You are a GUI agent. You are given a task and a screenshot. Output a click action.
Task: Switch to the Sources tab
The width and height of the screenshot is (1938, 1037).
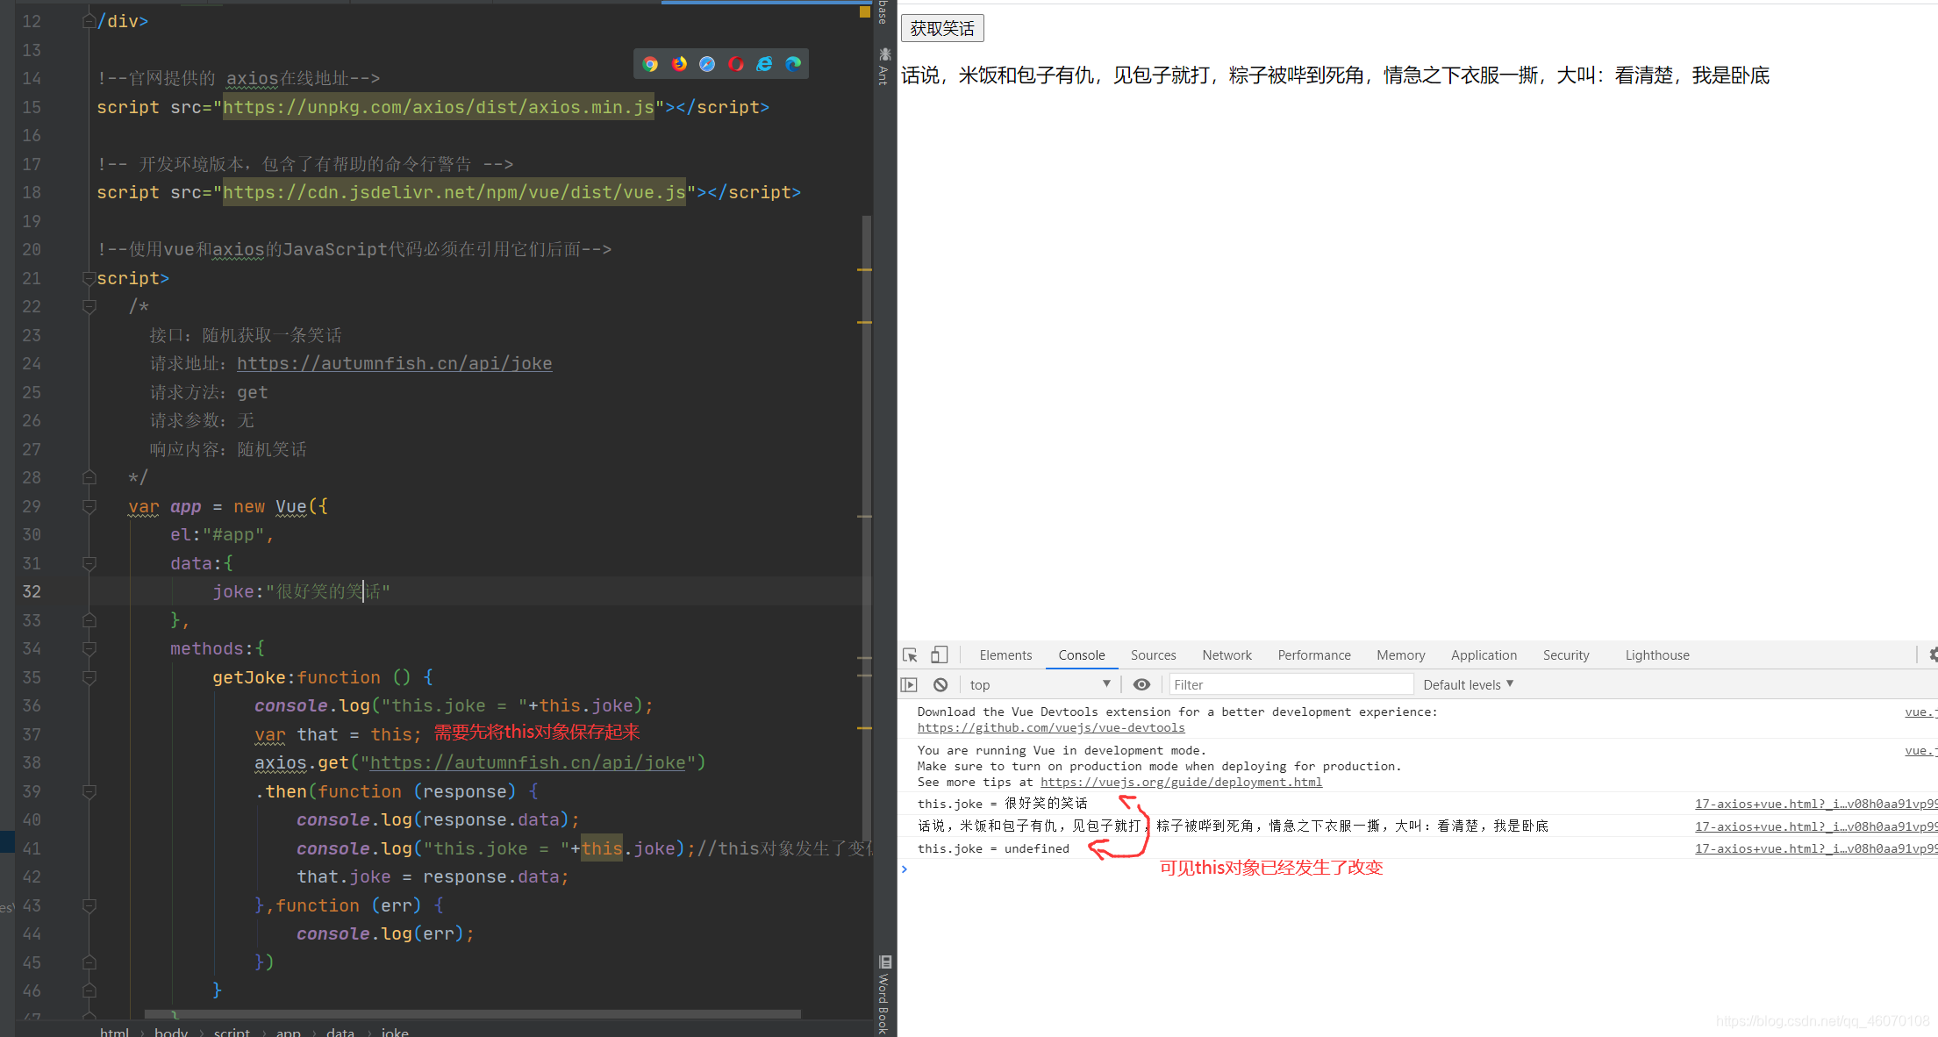tap(1153, 655)
